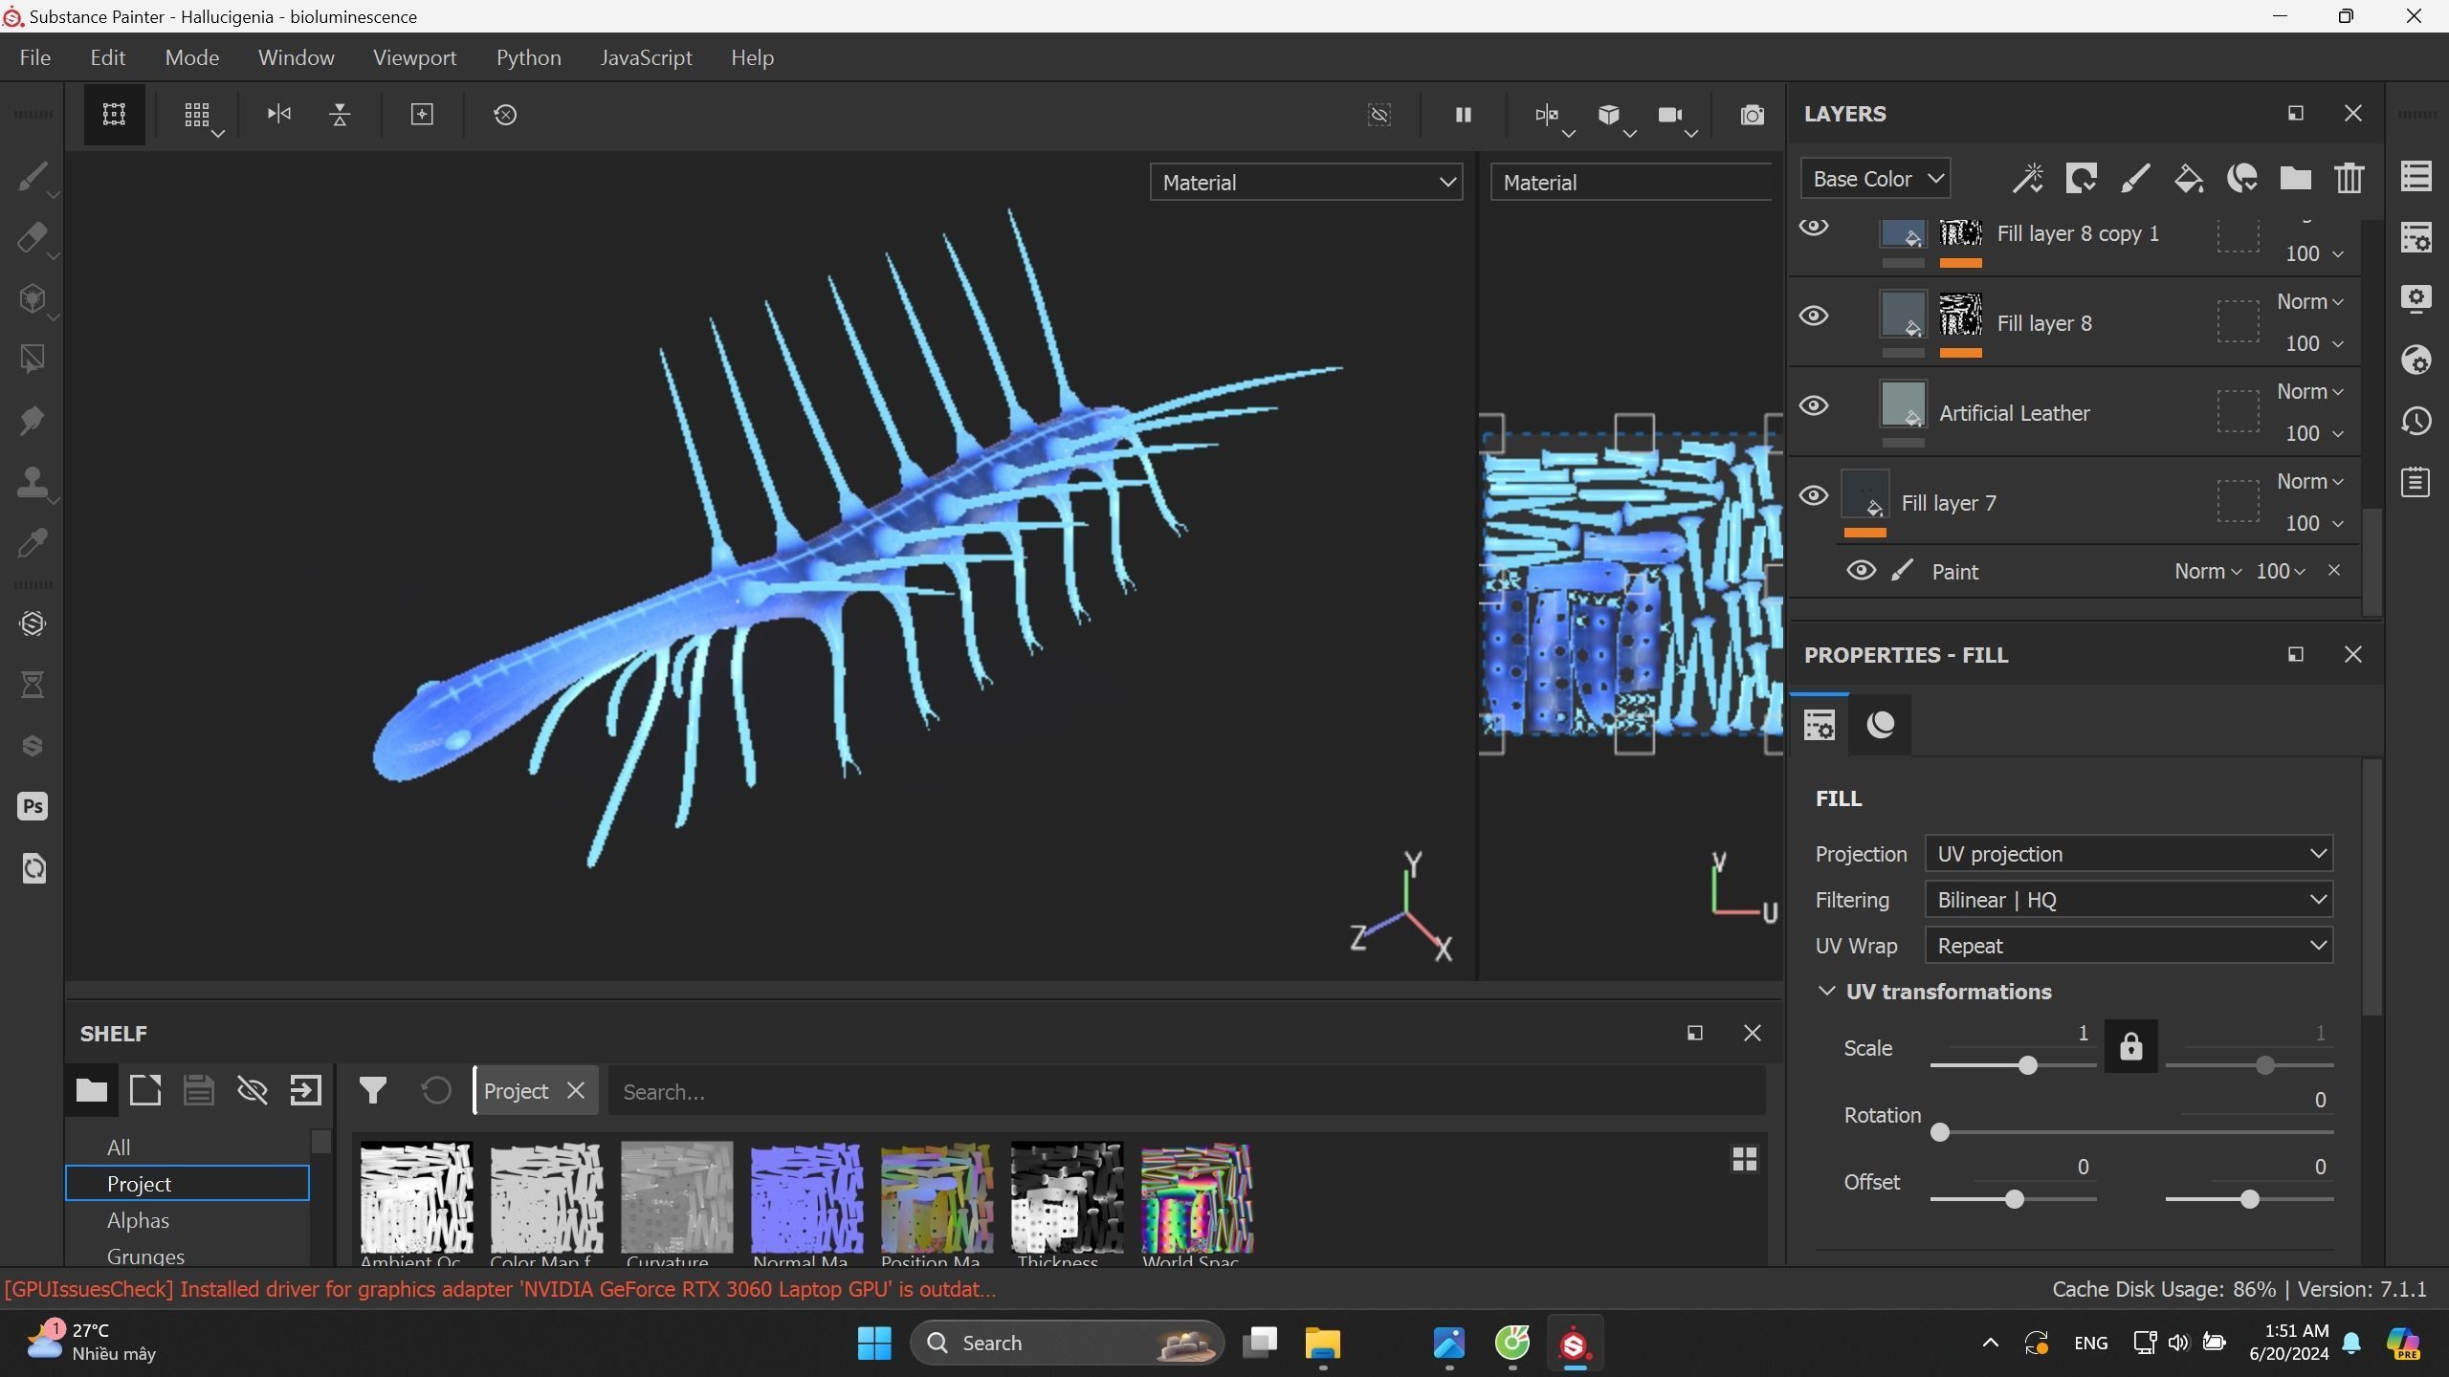
Task: Add a mask to the layer
Action: (x=2082, y=179)
